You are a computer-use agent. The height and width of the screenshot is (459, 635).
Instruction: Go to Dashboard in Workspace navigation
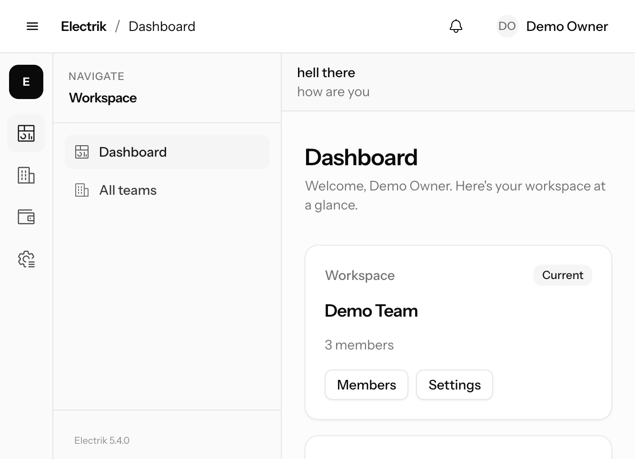point(167,152)
